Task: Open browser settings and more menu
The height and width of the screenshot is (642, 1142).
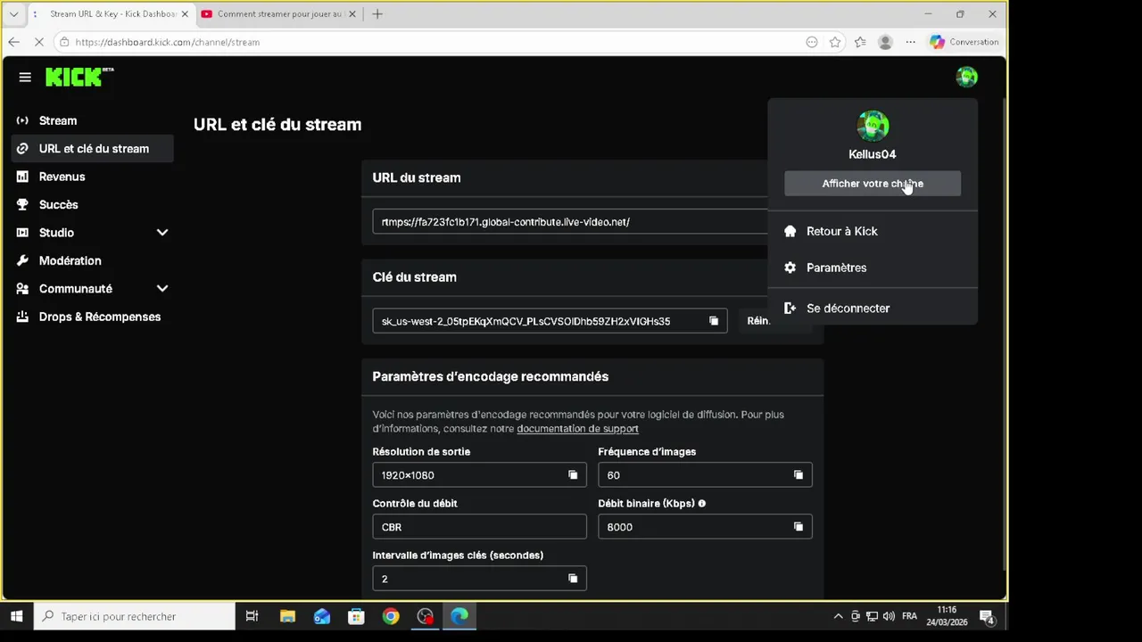Action: (910, 42)
